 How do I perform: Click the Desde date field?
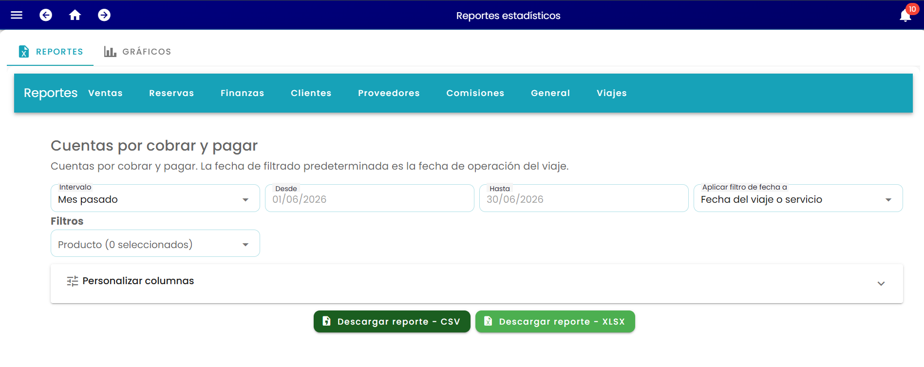[x=370, y=198]
